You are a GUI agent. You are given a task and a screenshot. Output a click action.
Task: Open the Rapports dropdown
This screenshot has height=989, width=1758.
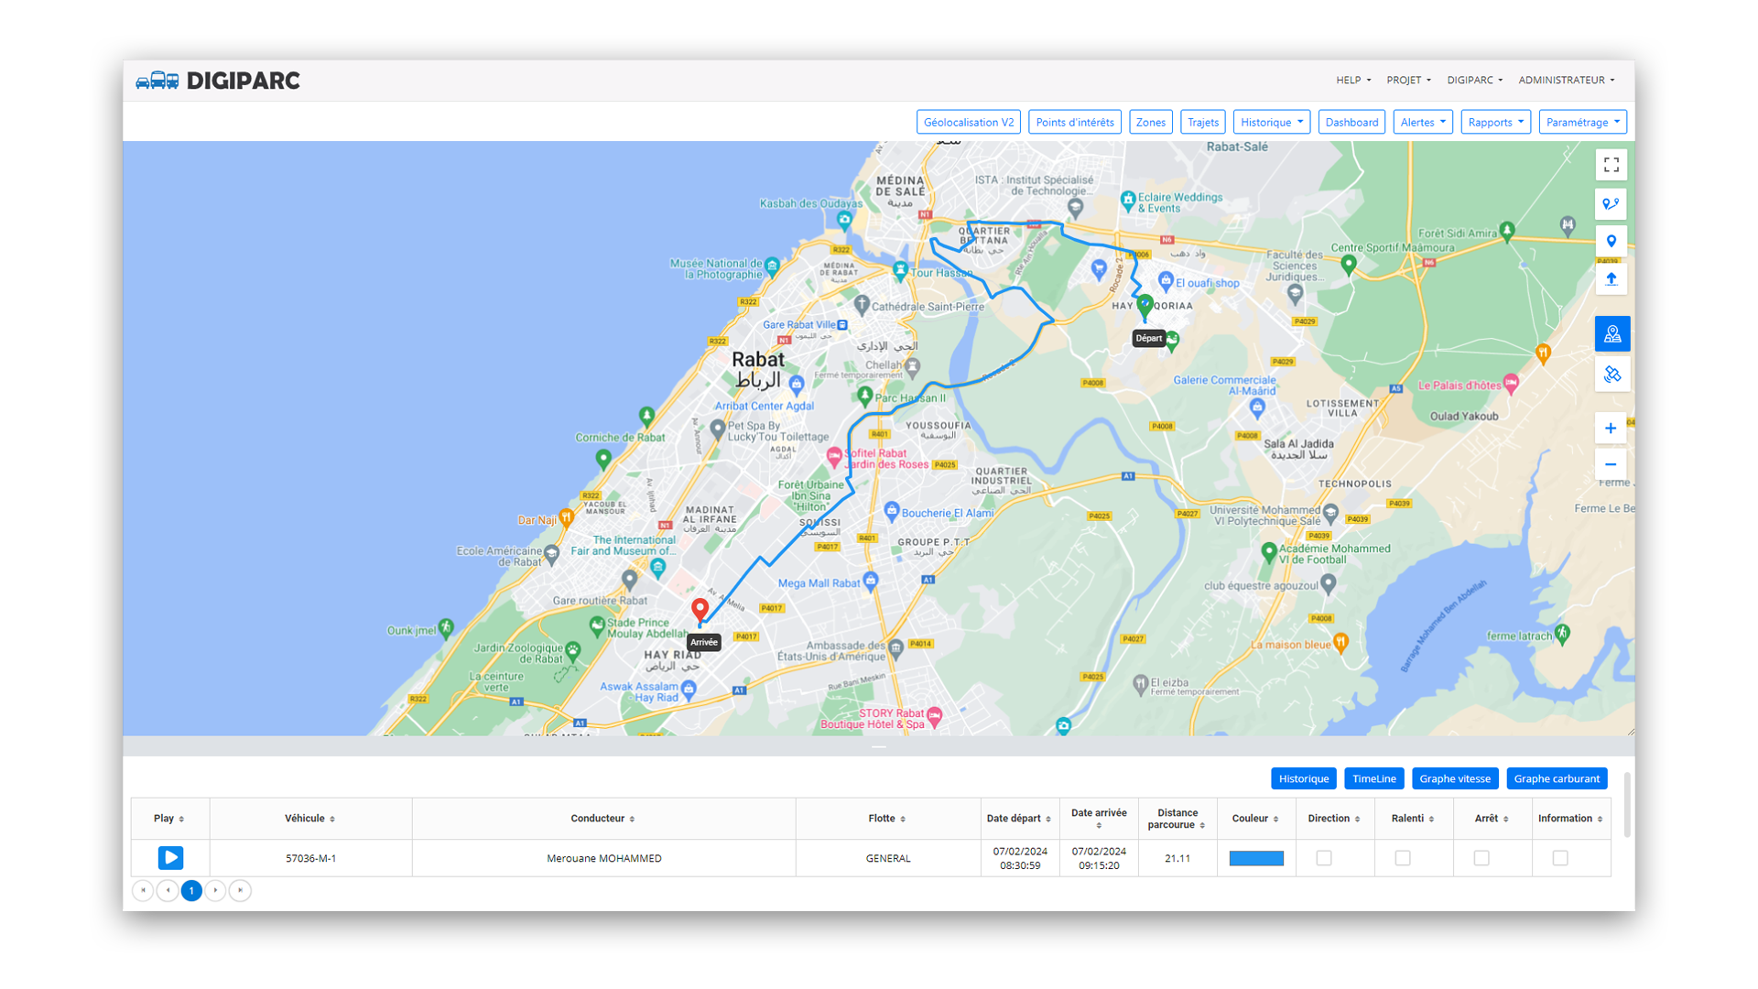coord(1496,122)
